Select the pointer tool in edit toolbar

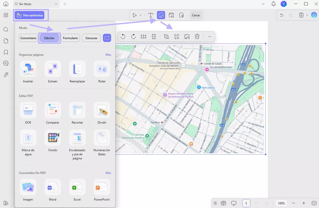[135, 15]
